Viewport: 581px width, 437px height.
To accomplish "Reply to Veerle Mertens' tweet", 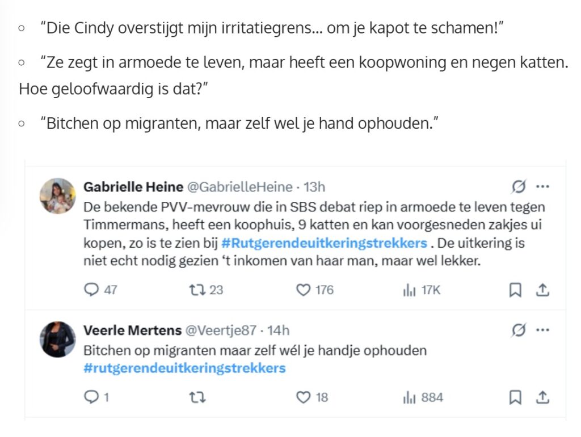I will 91,397.
